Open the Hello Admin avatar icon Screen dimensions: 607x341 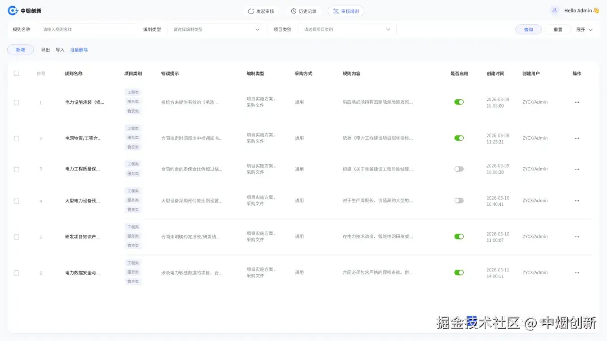(x=554, y=10)
